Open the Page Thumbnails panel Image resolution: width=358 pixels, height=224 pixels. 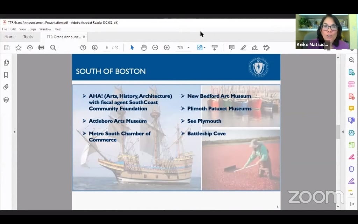[6, 62]
